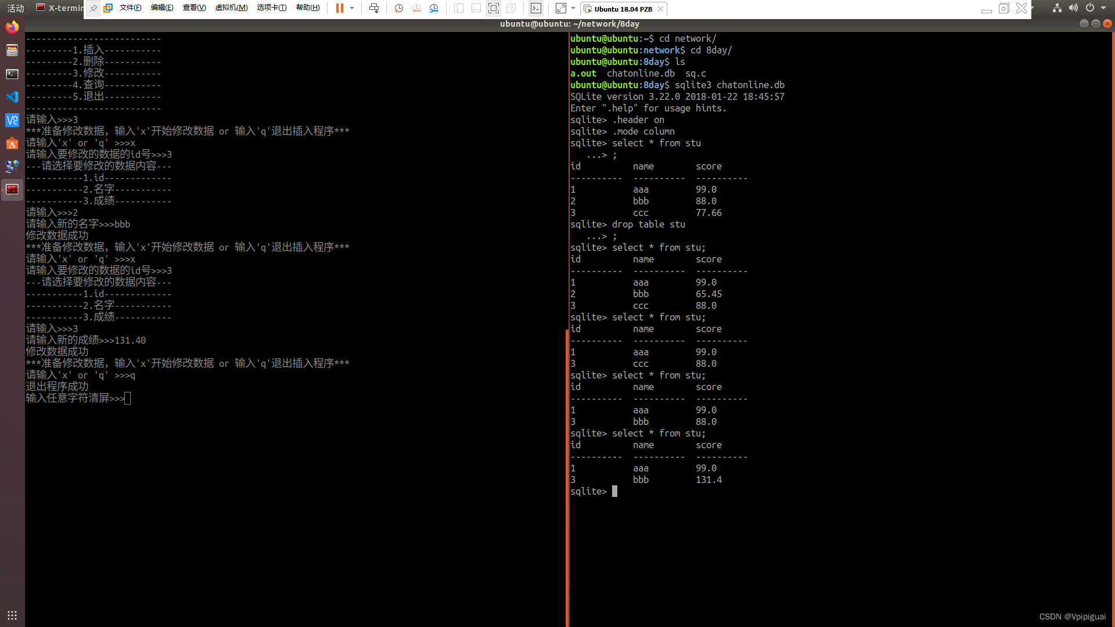Open VNC Viewer from the dock
Viewport: 1115px width, 627px height.
click(x=12, y=120)
